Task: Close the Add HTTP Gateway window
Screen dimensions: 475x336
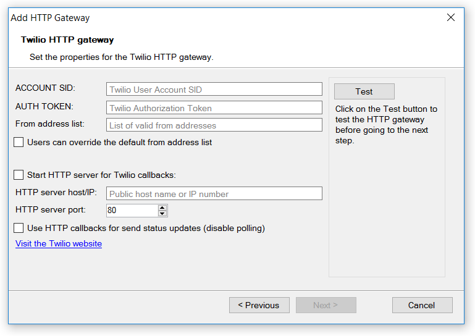Action: point(451,17)
